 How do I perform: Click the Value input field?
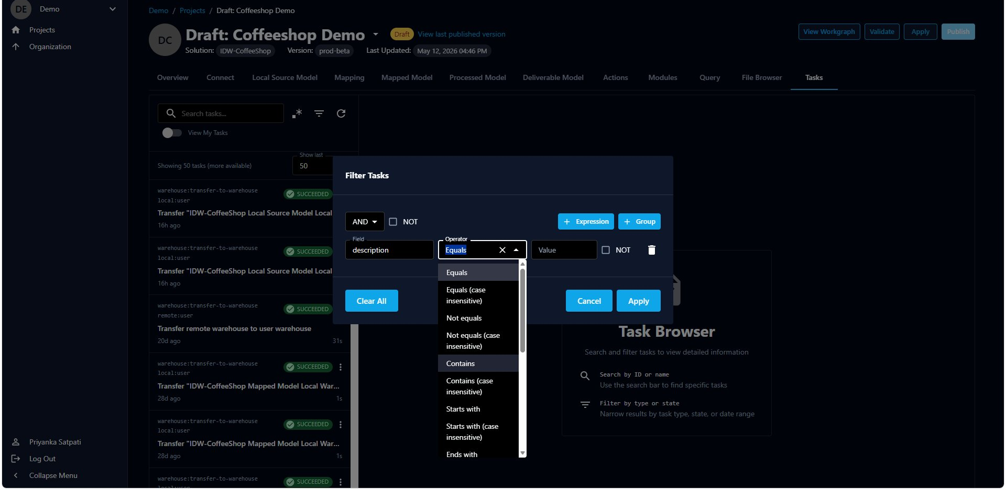click(564, 250)
